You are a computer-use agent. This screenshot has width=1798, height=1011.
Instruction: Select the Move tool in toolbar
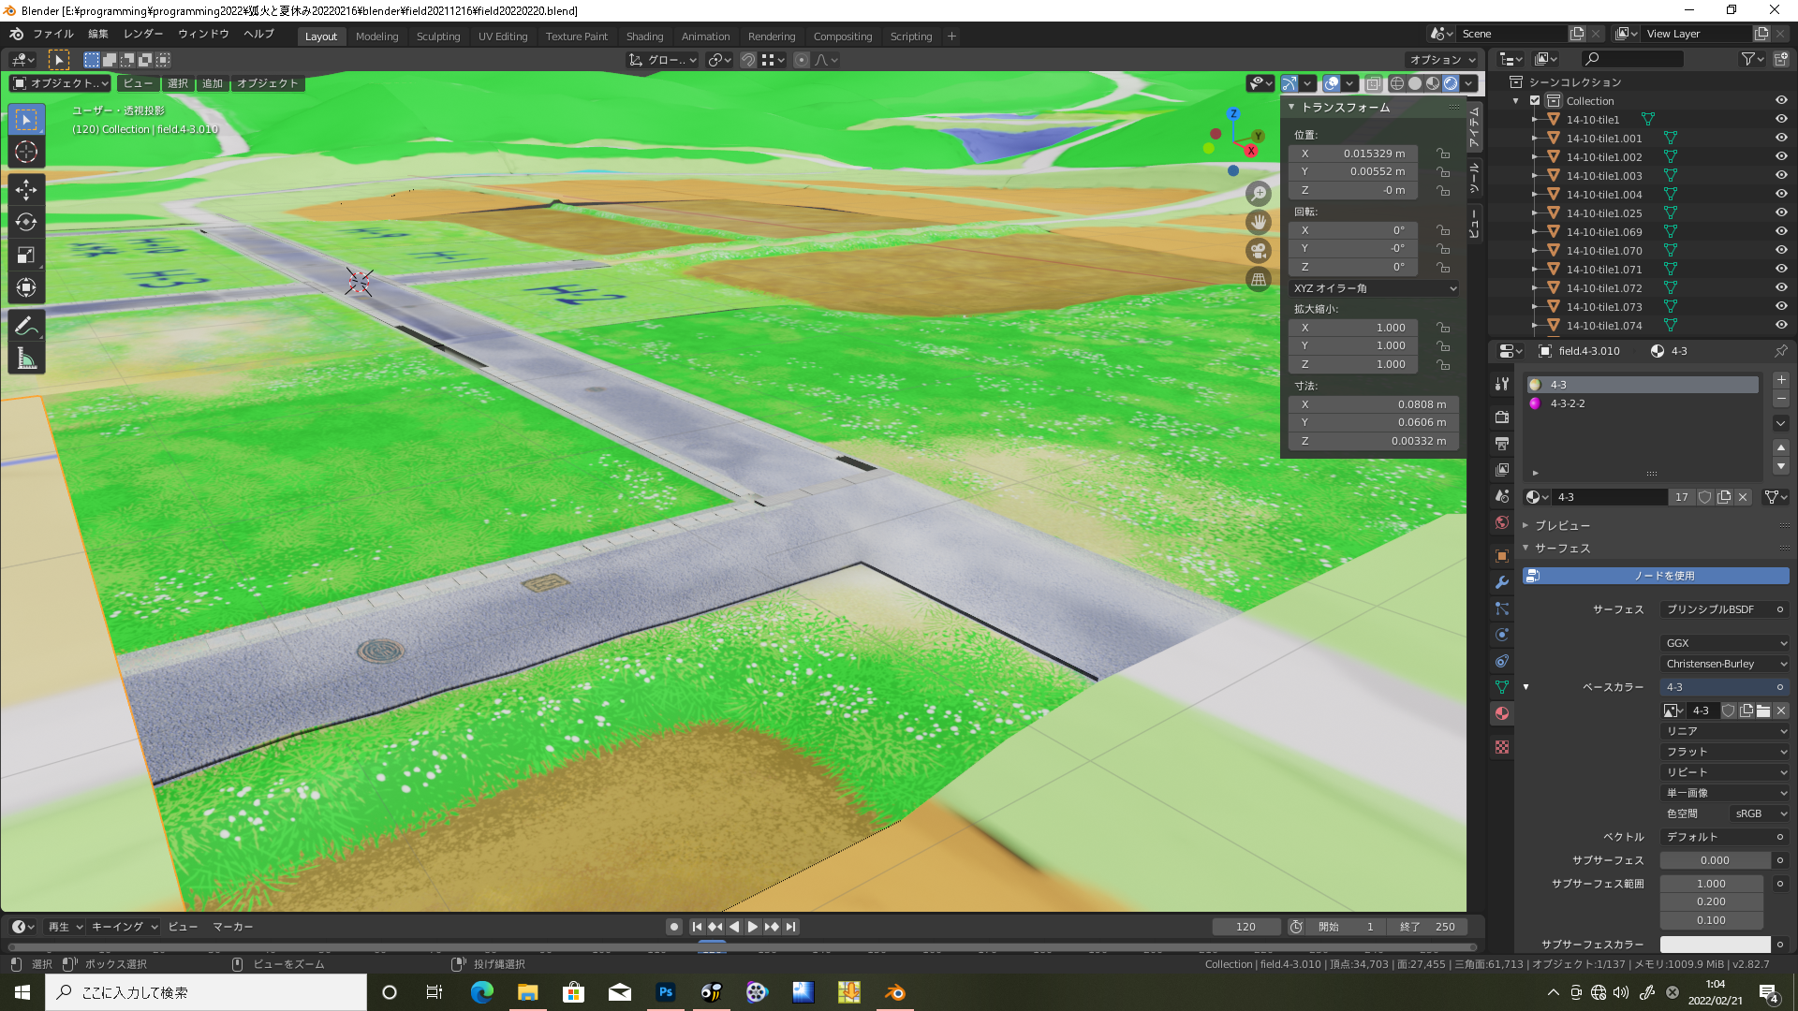(26, 190)
